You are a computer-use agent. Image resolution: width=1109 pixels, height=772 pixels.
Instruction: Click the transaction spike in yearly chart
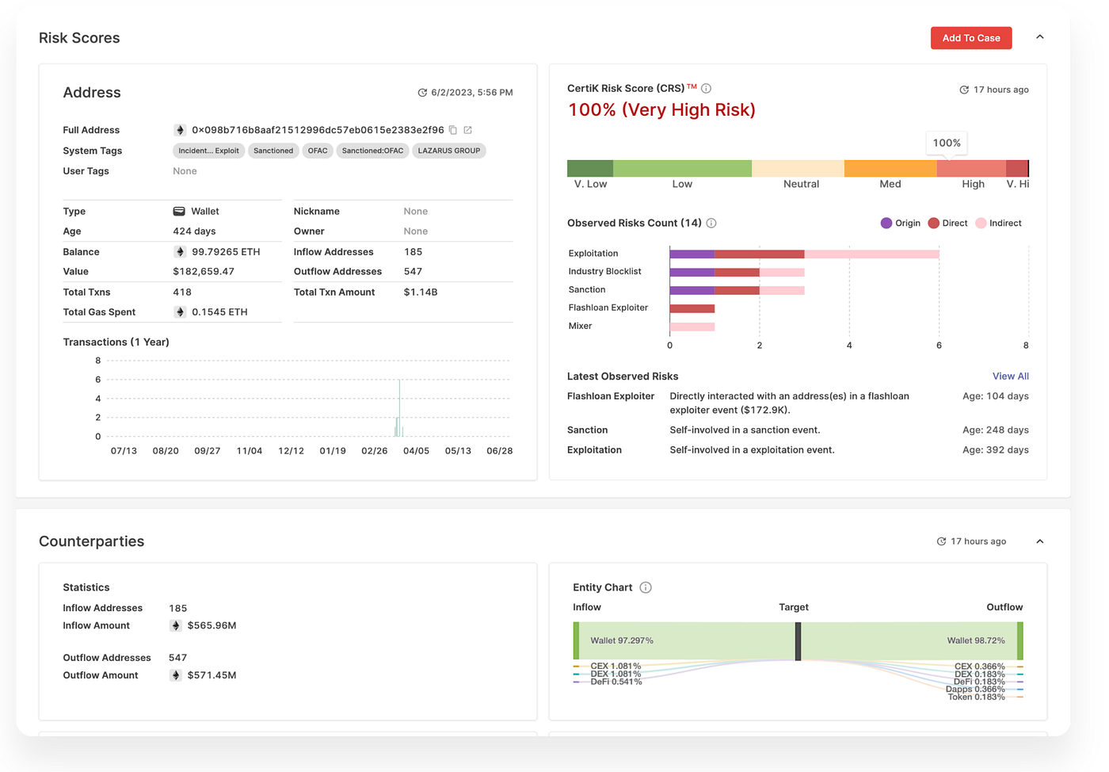(x=399, y=408)
